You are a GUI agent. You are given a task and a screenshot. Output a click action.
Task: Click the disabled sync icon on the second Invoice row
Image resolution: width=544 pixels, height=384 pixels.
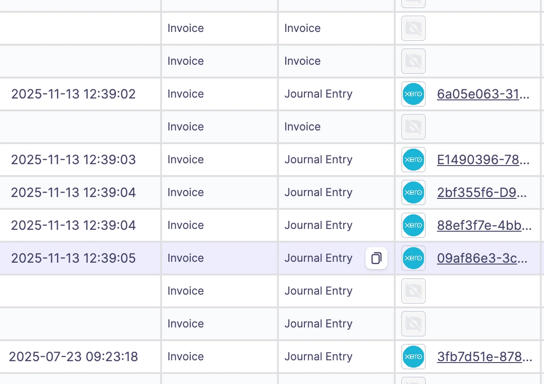413,61
